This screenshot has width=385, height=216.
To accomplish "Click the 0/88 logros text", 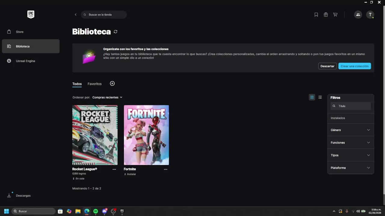I will 79,174.
